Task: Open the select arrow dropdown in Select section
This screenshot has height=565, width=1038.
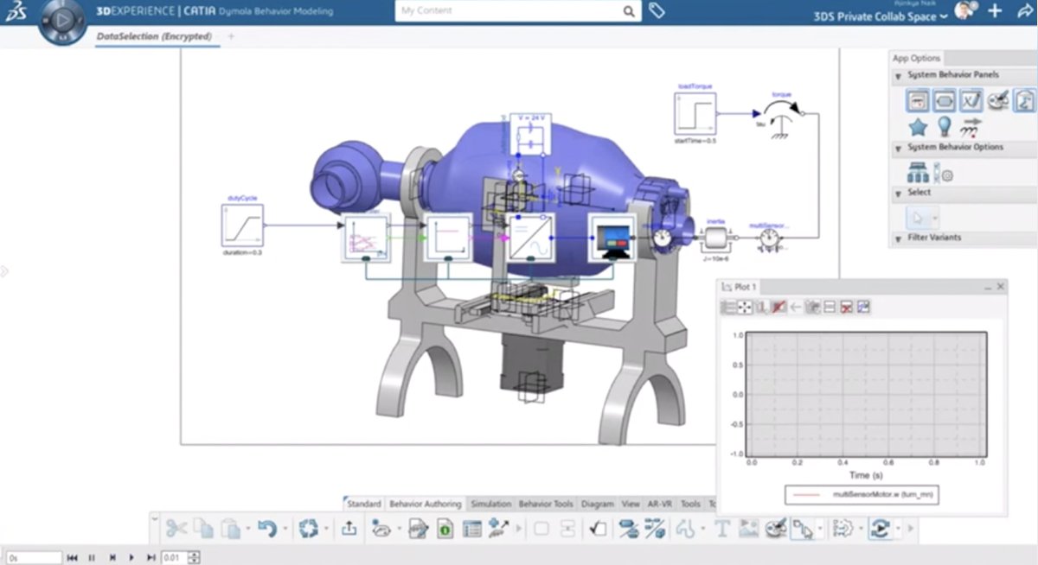Action: tap(935, 217)
